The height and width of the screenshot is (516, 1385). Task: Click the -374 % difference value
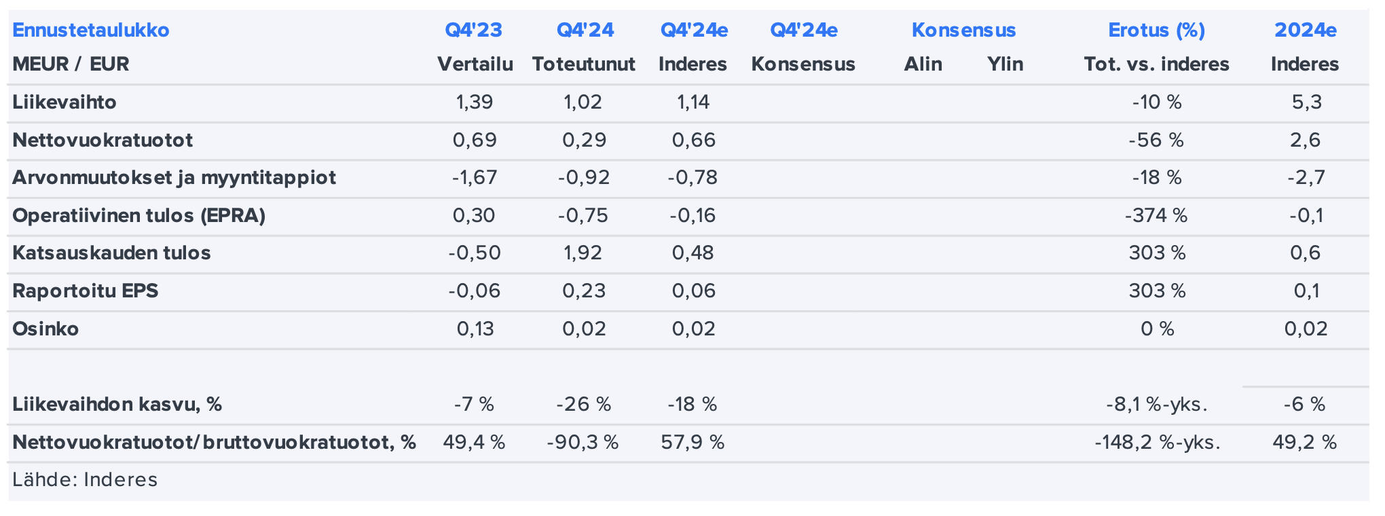pyautogui.click(x=1156, y=216)
